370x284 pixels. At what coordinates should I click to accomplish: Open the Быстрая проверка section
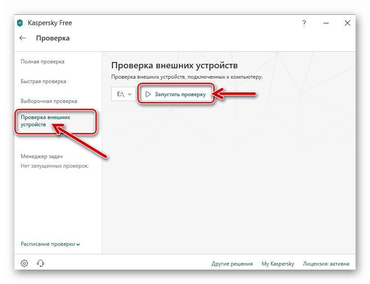click(43, 81)
